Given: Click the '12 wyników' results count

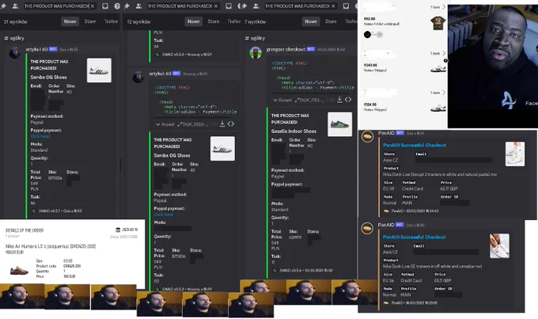Looking at the screenshot, I should click(x=138, y=21).
